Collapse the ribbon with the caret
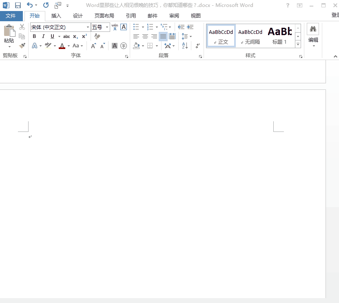 (x=335, y=56)
